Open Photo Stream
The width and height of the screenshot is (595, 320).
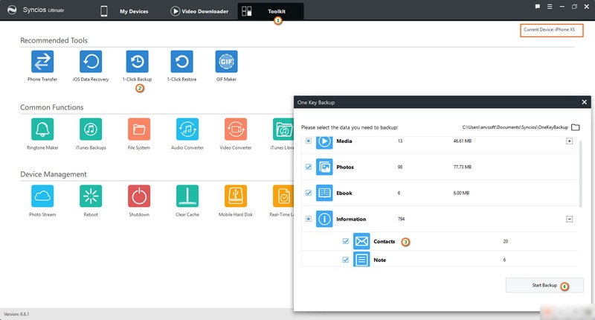(x=42, y=196)
